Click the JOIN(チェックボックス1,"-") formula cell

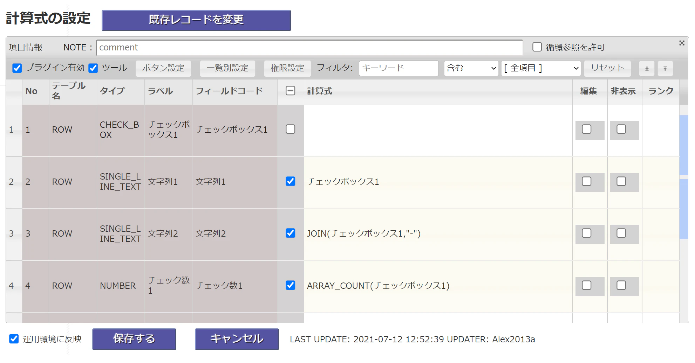(x=438, y=234)
